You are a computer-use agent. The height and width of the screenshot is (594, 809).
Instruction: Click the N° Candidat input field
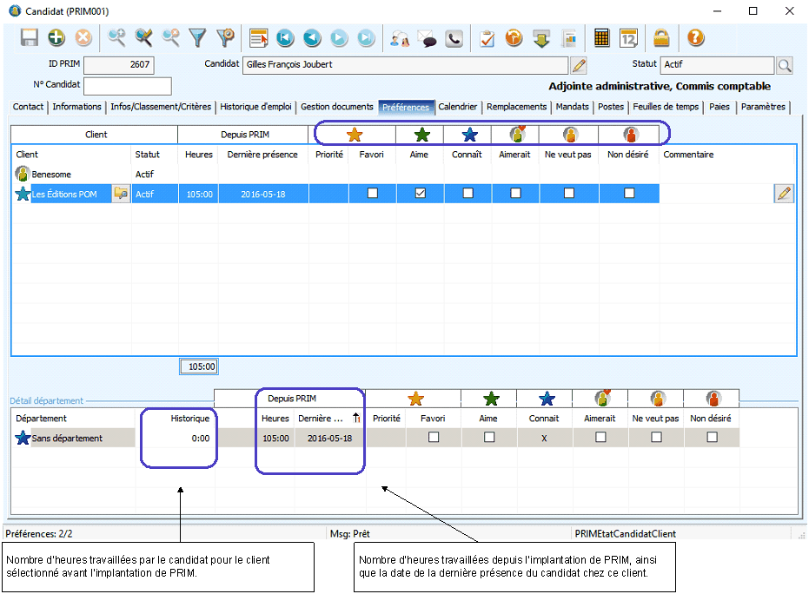point(127,85)
